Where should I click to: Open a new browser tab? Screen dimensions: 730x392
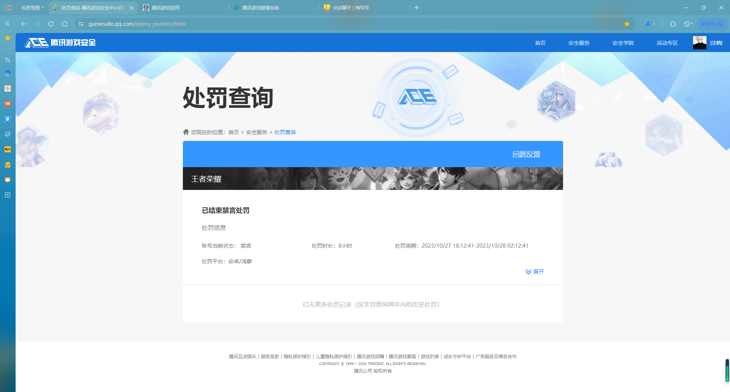(417, 8)
